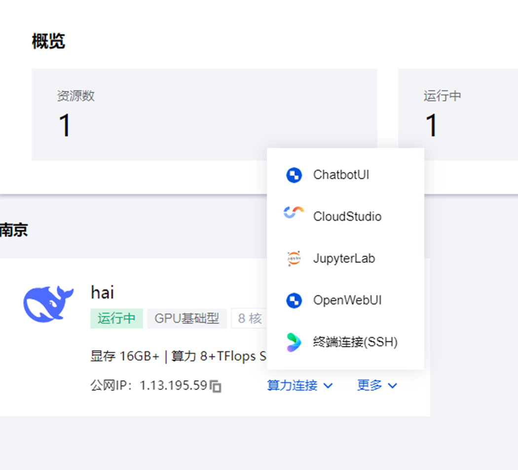Click the 南京 region label

14,230
